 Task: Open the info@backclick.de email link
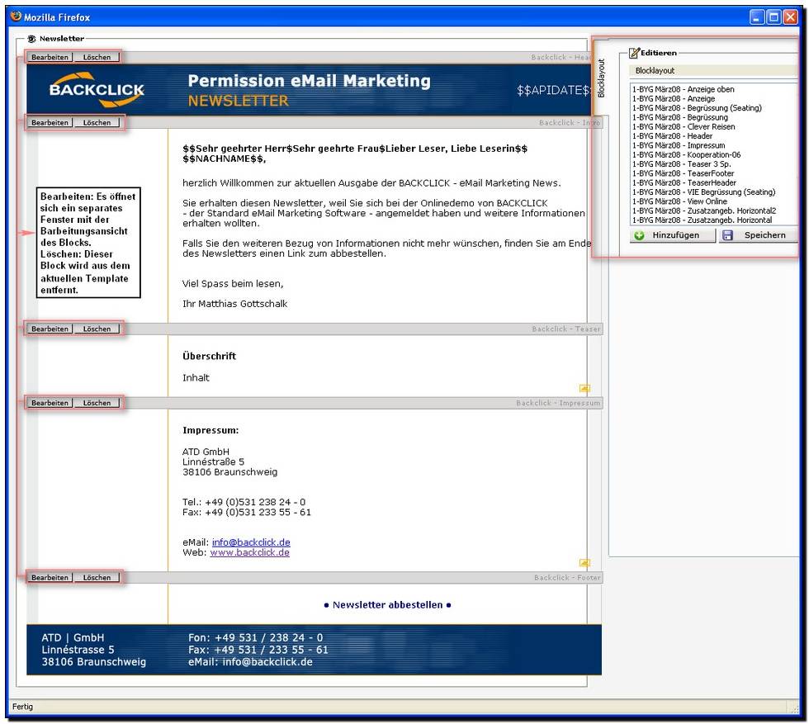(251, 542)
